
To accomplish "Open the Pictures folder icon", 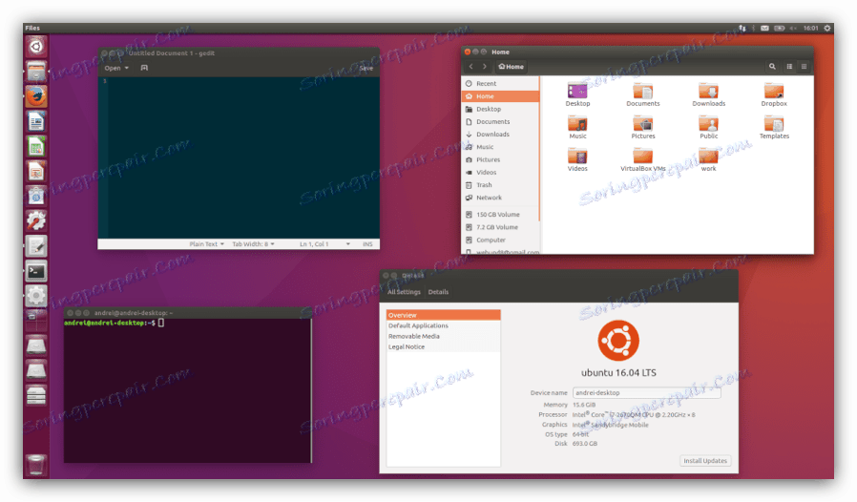I will tap(643, 128).
